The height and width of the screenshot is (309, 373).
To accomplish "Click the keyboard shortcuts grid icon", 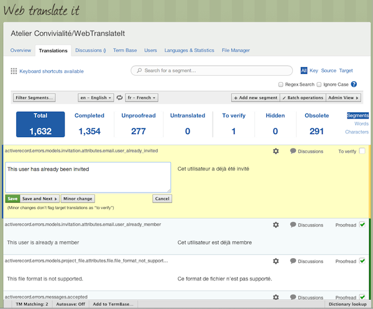I will point(14,71).
